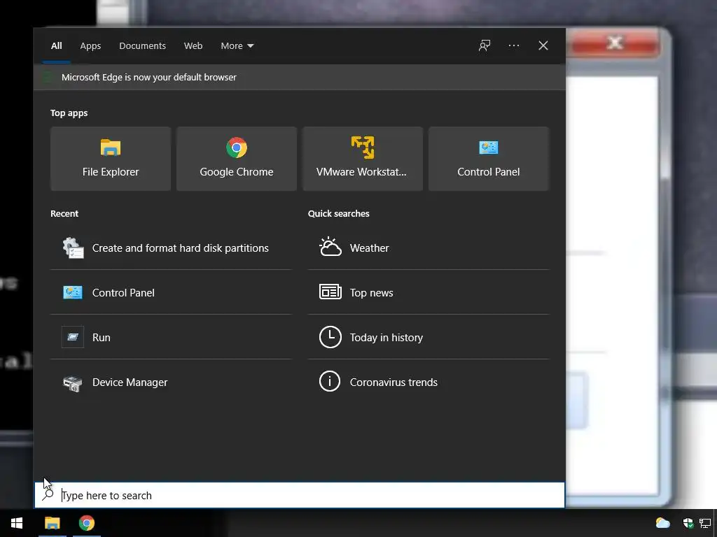
Task: Close the background window with red X
Action: click(615, 43)
